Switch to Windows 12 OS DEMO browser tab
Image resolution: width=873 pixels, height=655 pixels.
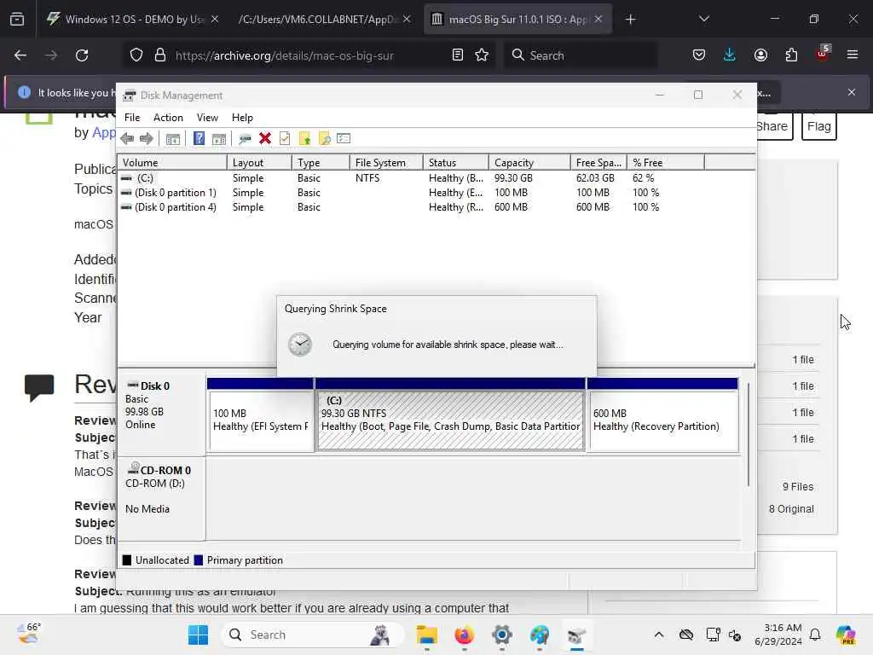click(x=134, y=20)
